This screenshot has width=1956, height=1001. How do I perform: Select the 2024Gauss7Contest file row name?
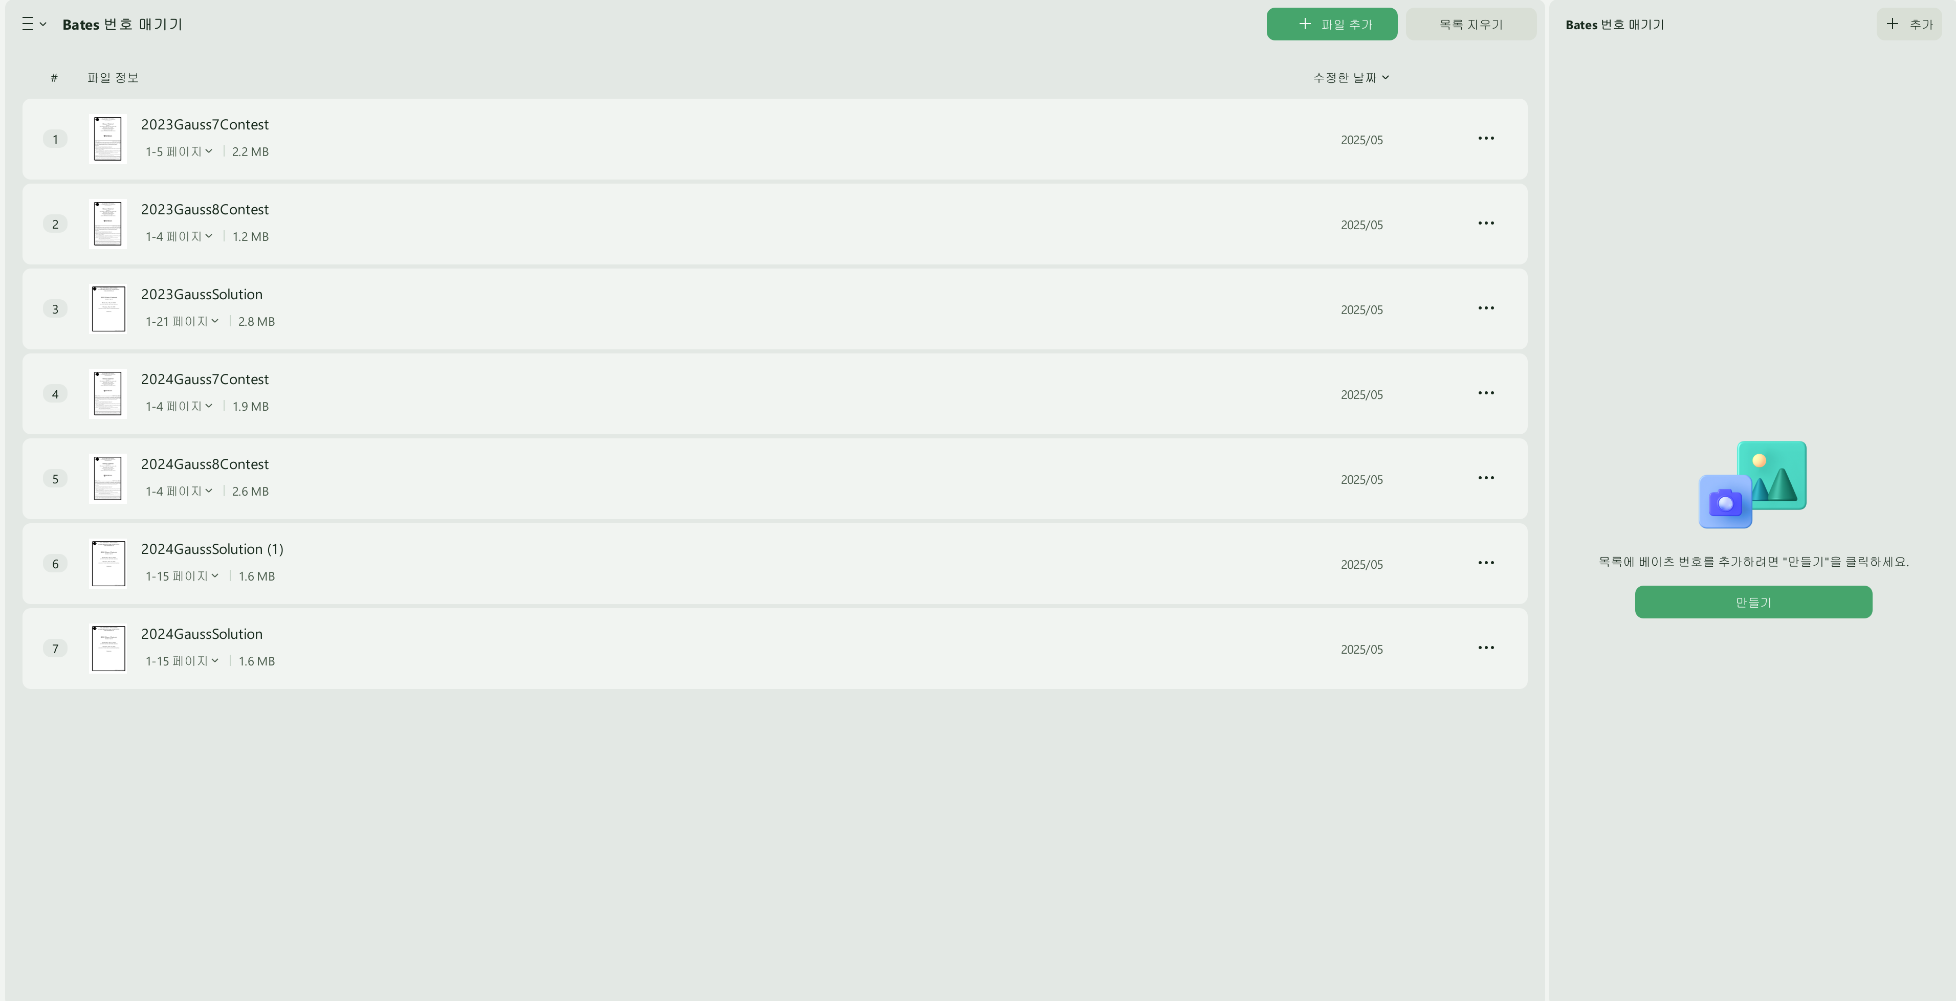[204, 380]
